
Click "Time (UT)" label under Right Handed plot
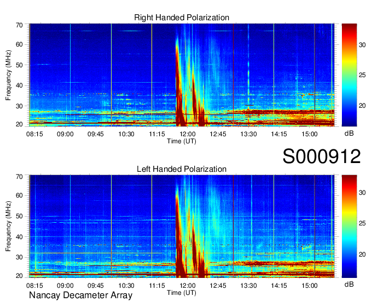coord(182,141)
